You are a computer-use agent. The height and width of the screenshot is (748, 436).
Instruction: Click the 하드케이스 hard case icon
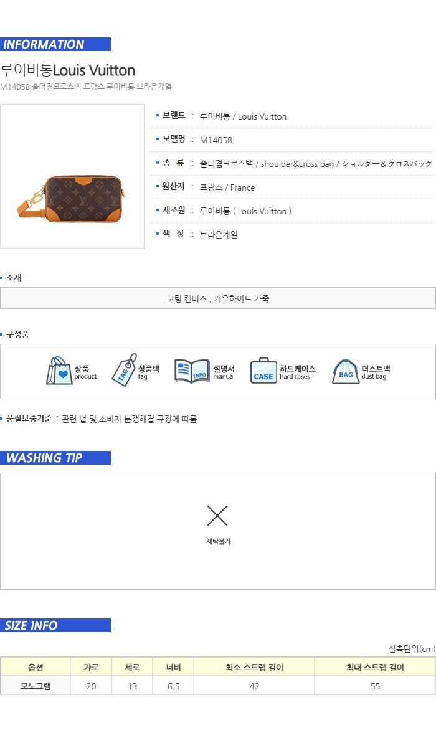(x=263, y=371)
